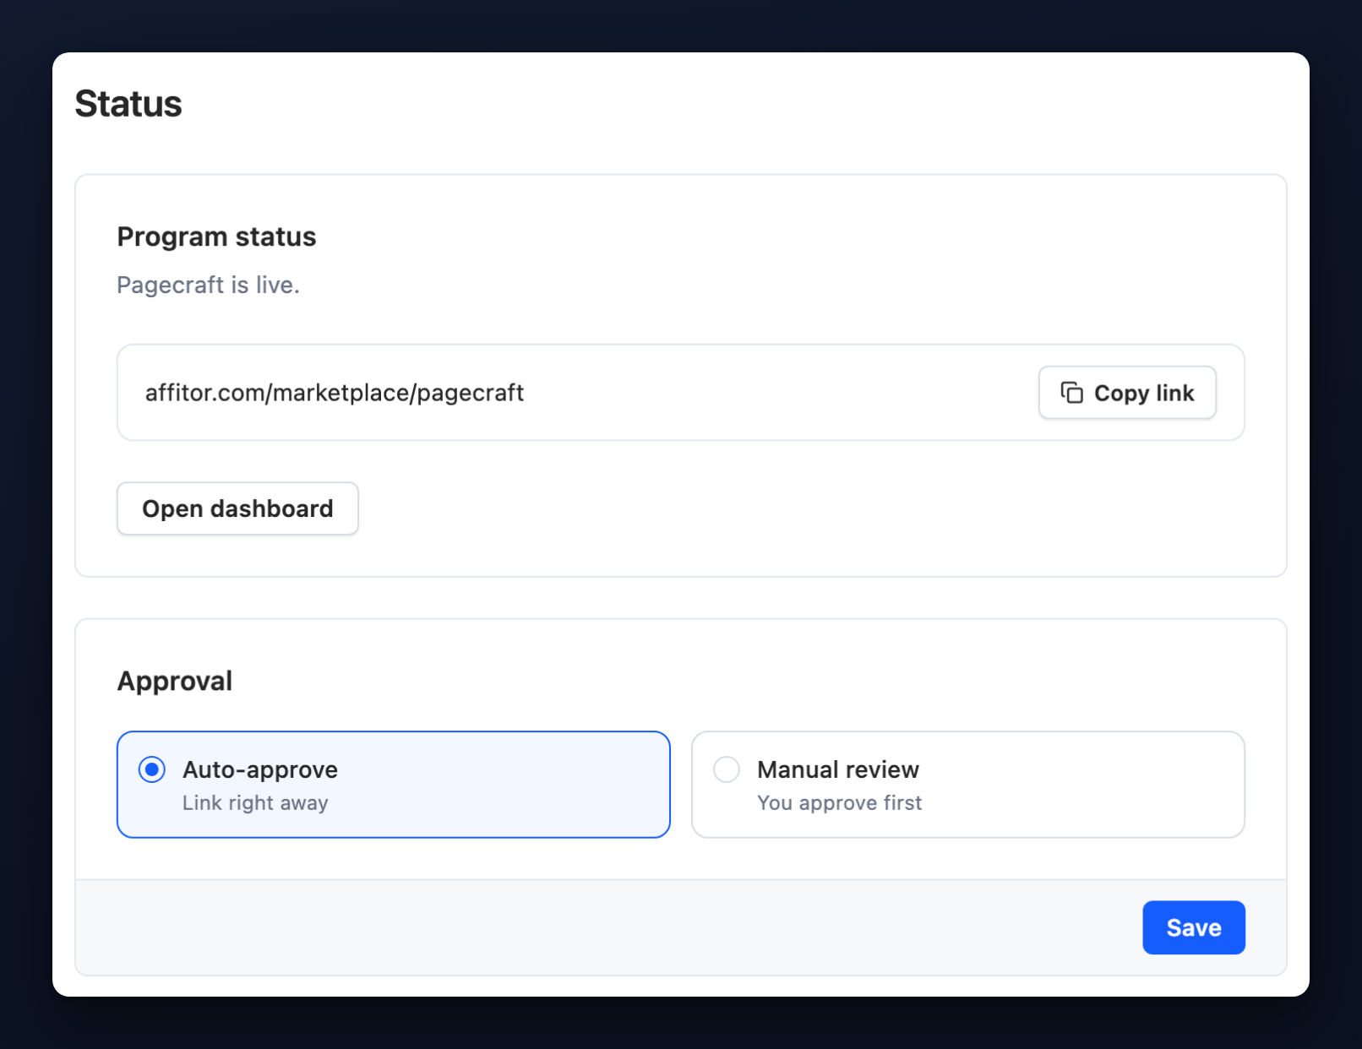
Task: Select the Auto-approve radio button
Action: (x=152, y=769)
